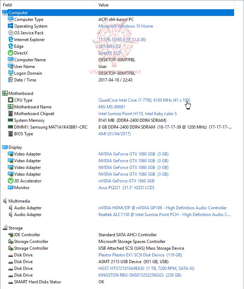Click the Internet Explorer icon

pos(11,39)
